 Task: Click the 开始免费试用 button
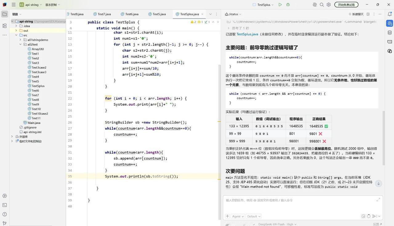346,5
